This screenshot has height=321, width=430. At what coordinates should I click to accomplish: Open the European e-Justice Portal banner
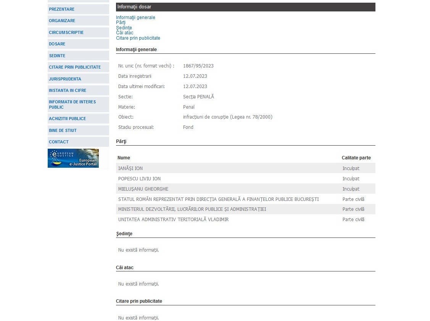click(x=73, y=158)
